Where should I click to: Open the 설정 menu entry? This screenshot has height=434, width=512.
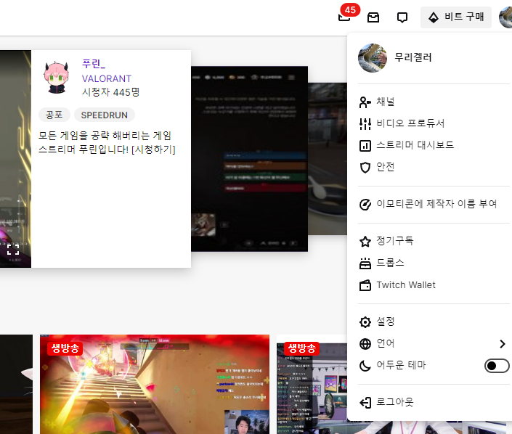(434, 322)
